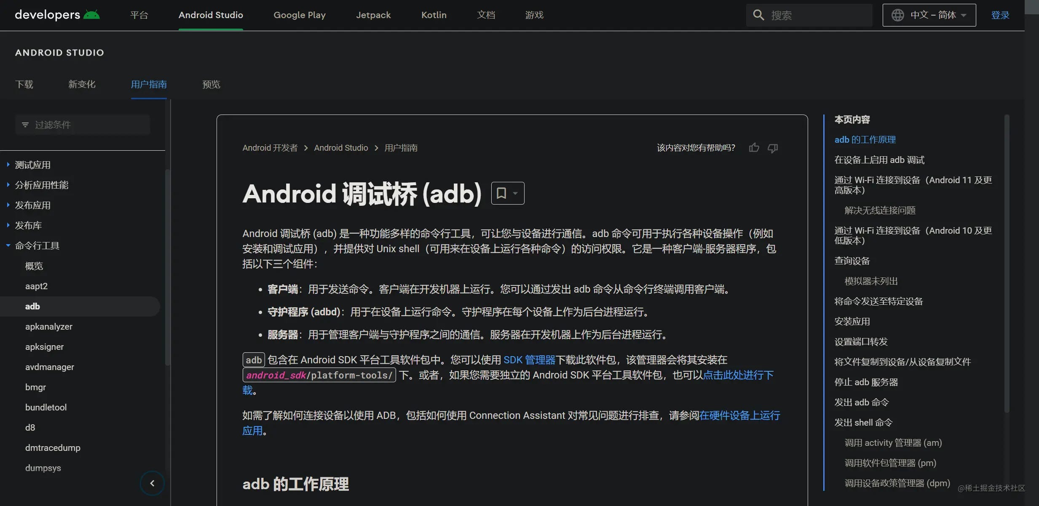Open the Jetpack top tab
The image size is (1039, 506).
(373, 15)
